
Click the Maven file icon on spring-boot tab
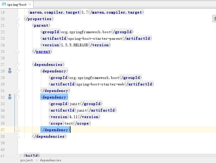click(x=4, y=4)
